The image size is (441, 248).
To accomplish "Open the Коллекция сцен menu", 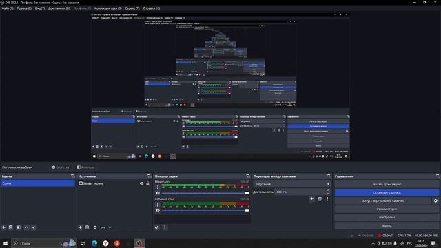I will (108, 8).
